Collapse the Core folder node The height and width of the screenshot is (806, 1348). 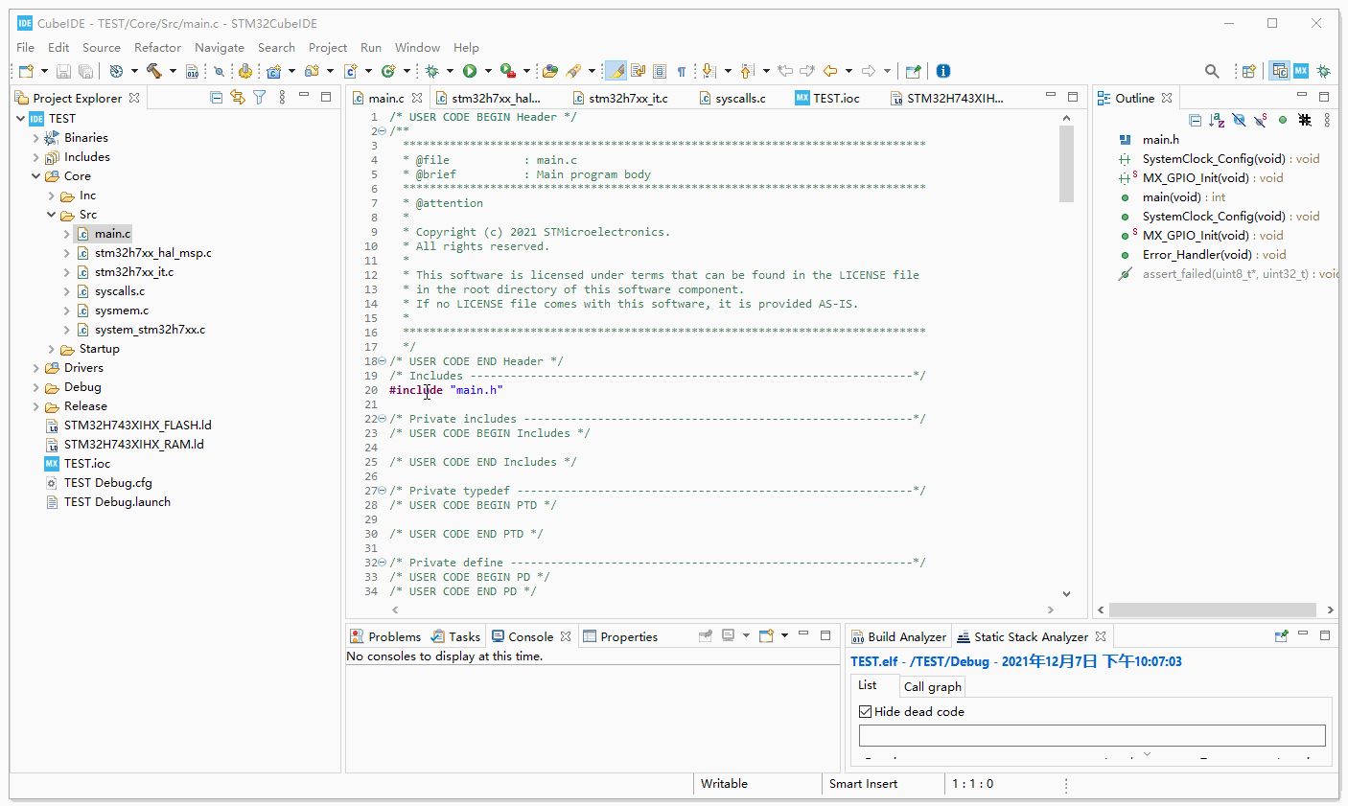36,176
